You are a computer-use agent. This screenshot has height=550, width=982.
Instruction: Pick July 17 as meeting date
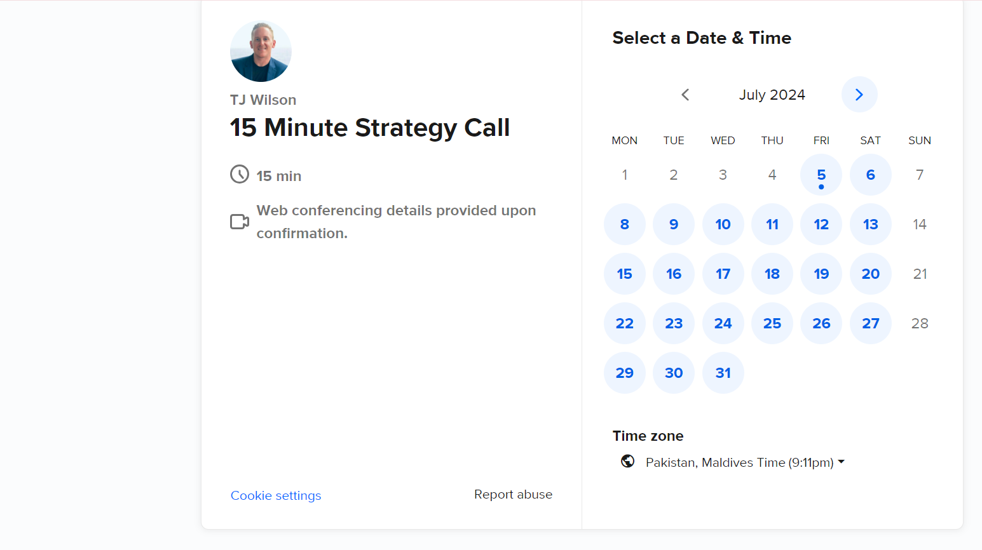point(723,274)
